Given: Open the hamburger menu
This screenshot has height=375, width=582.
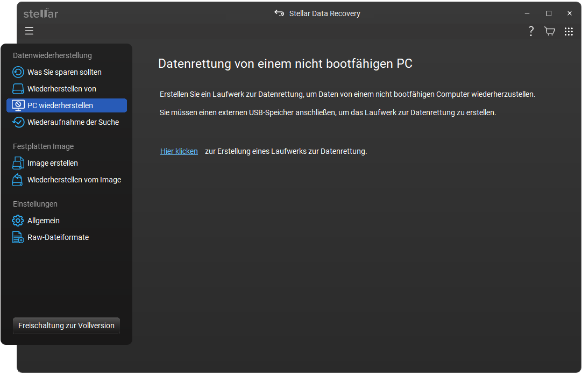Looking at the screenshot, I should [29, 31].
